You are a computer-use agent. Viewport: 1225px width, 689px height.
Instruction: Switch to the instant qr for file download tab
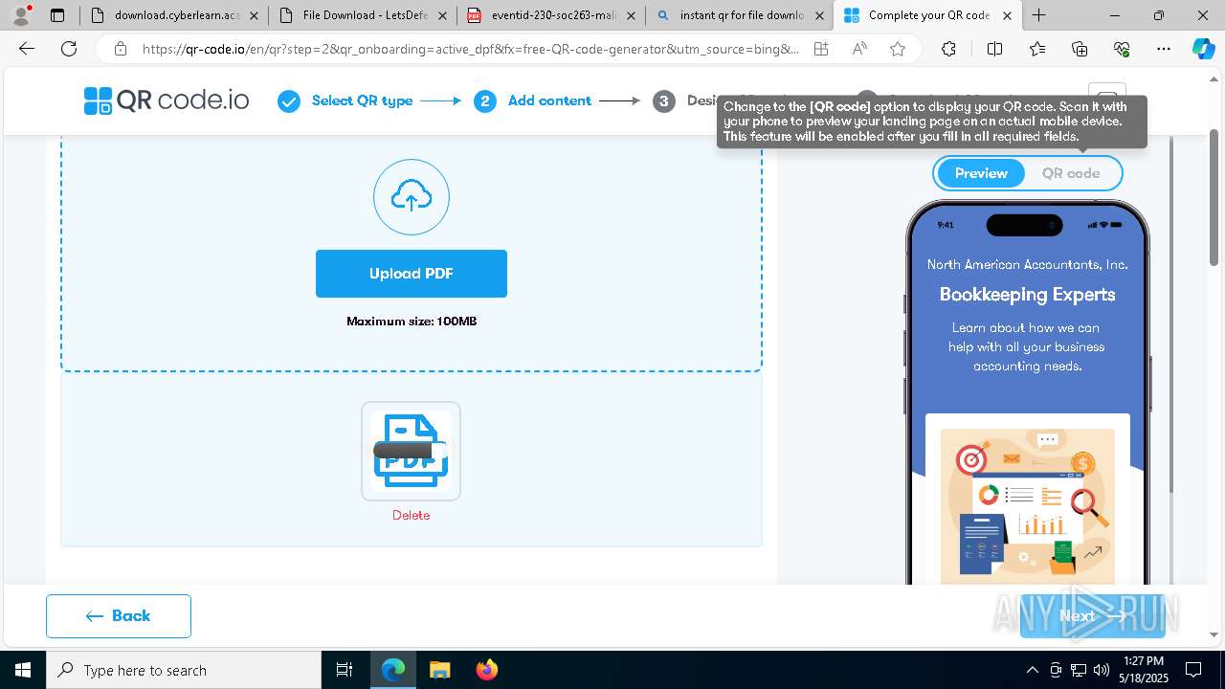[739, 15]
